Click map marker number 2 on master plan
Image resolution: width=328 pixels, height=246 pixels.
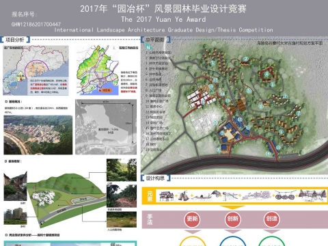click(x=245, y=59)
